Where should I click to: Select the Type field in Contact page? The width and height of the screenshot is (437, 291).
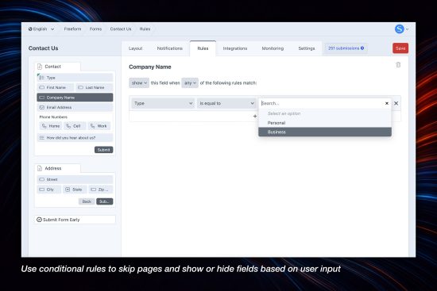[75, 78]
